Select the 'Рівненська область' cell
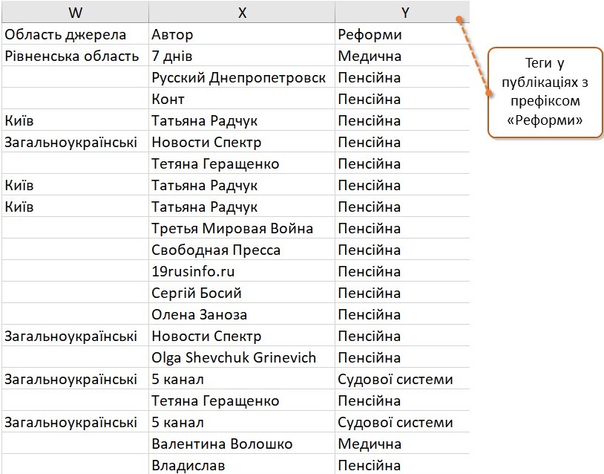This screenshot has height=474, width=604. coord(75,56)
